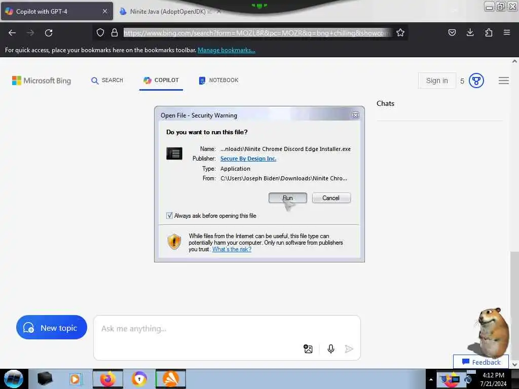Switch to the Copilot with GPT-4 tab

tap(57, 11)
